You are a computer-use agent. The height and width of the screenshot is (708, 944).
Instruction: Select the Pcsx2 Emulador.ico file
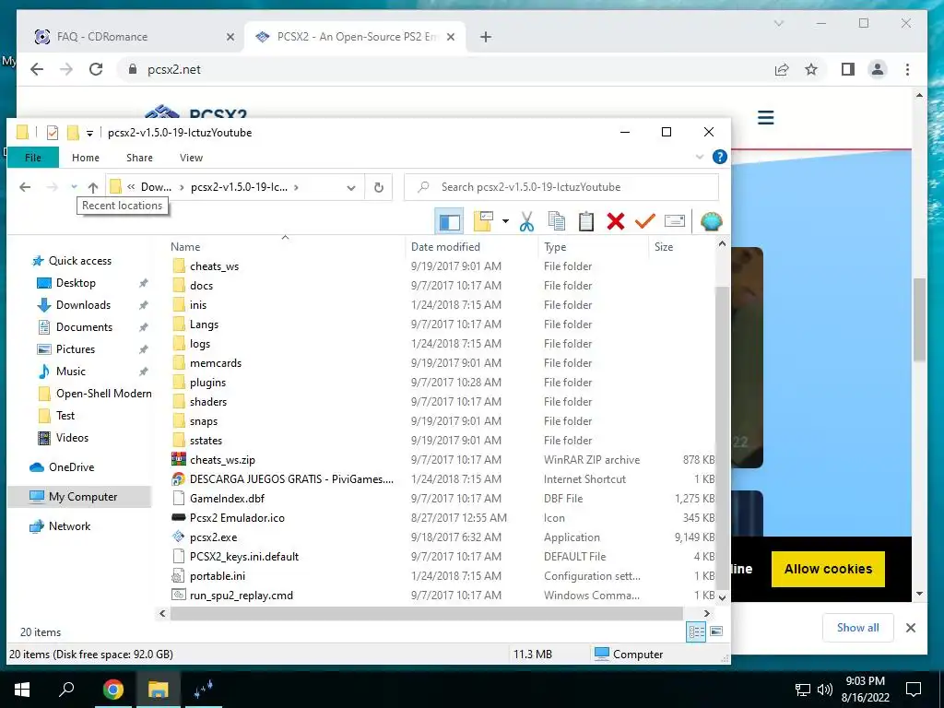click(237, 518)
